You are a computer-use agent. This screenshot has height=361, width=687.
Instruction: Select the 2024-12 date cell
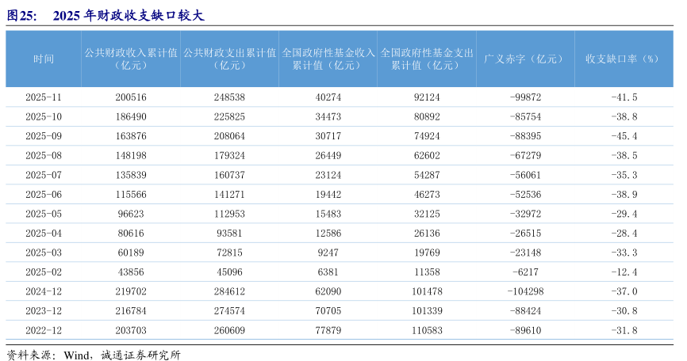click(x=44, y=291)
